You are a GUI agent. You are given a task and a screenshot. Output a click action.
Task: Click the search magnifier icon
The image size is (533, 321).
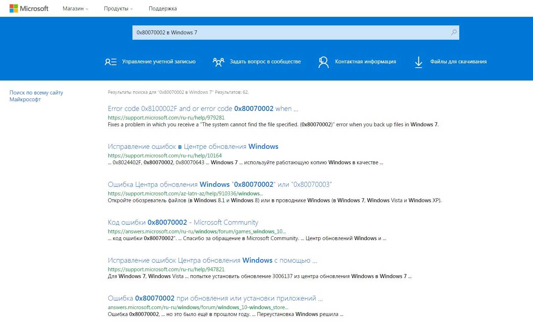[454, 33]
